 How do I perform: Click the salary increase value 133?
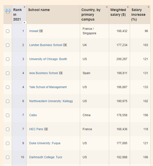pos(146,87)
